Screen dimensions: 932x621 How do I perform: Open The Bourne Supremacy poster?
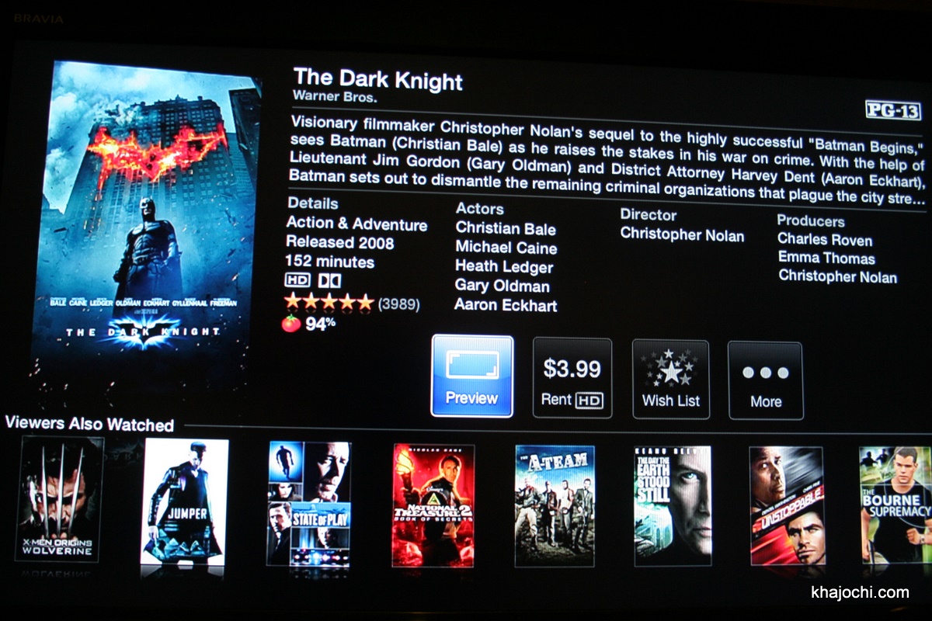click(895, 504)
